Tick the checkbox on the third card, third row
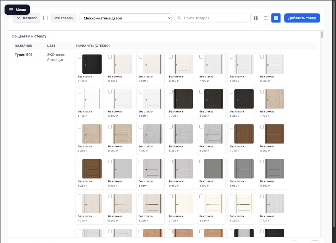This screenshot has width=336, height=243. 140,126
